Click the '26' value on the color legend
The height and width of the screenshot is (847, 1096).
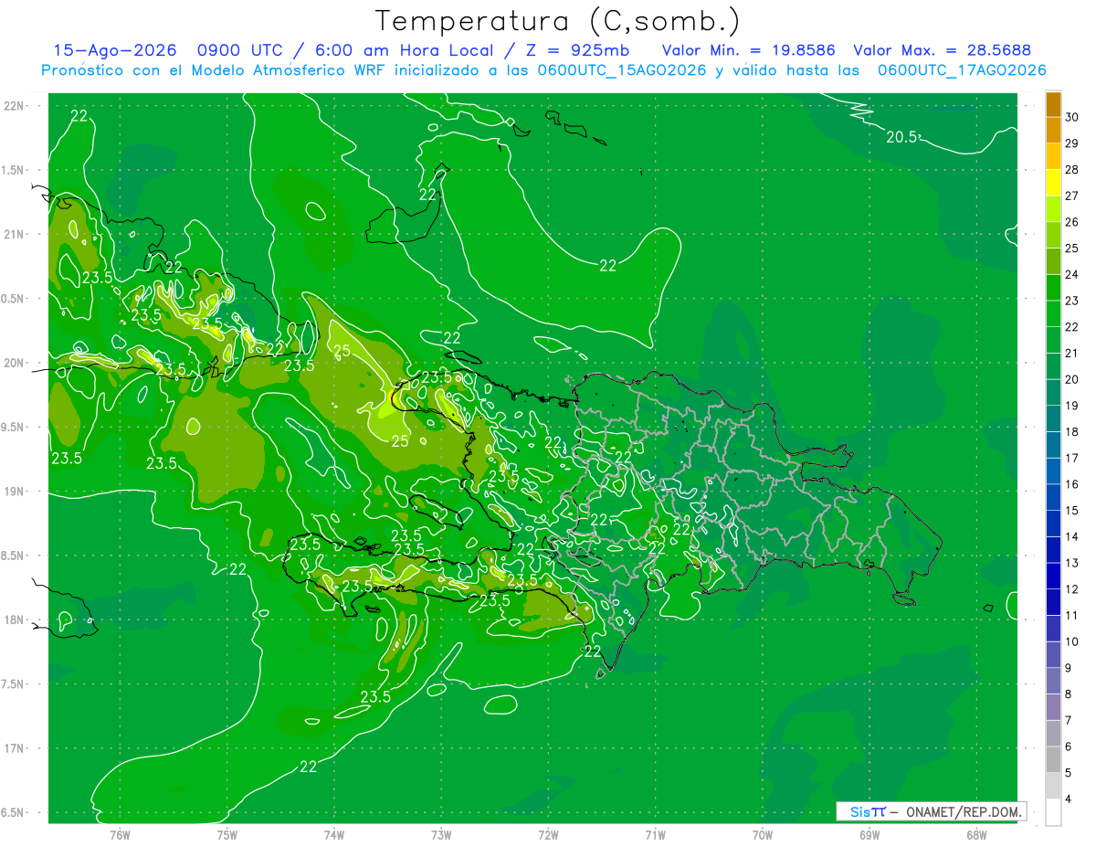1072,223
